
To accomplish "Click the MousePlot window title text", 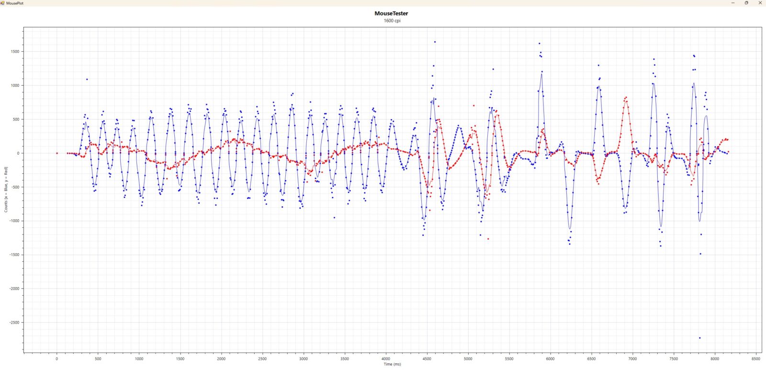I will pyautogui.click(x=14, y=3).
